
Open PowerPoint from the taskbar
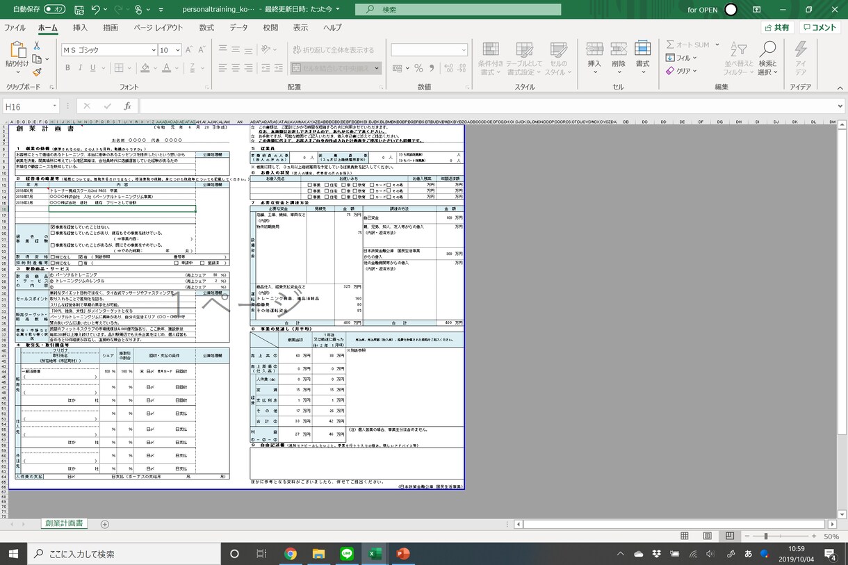pyautogui.click(x=402, y=554)
